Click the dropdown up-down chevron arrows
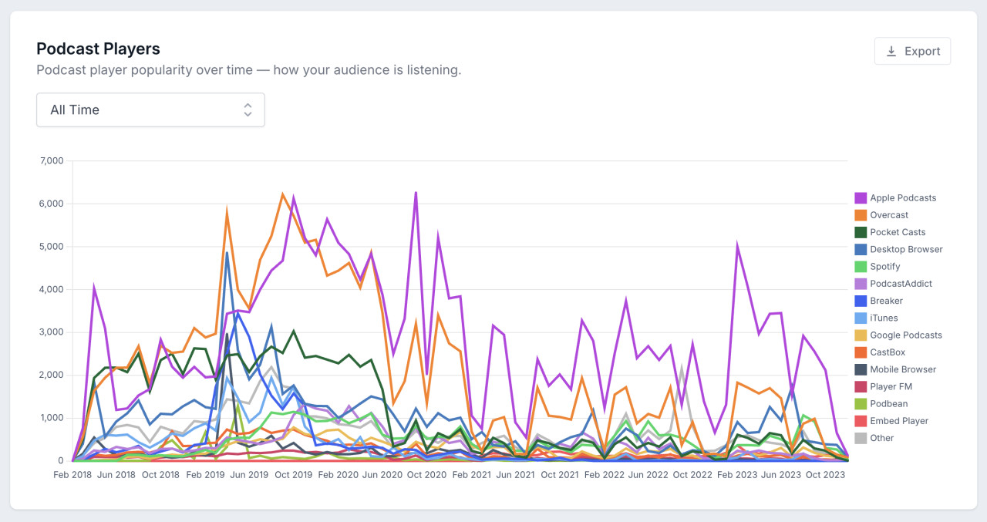This screenshot has width=987, height=522. (248, 109)
